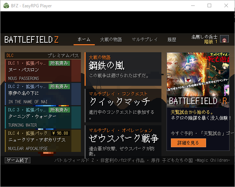Select DLC 4 ニュークリア・アポカリプス card

tap(43, 141)
